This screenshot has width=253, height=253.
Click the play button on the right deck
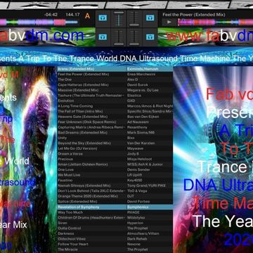click(x=169, y=22)
